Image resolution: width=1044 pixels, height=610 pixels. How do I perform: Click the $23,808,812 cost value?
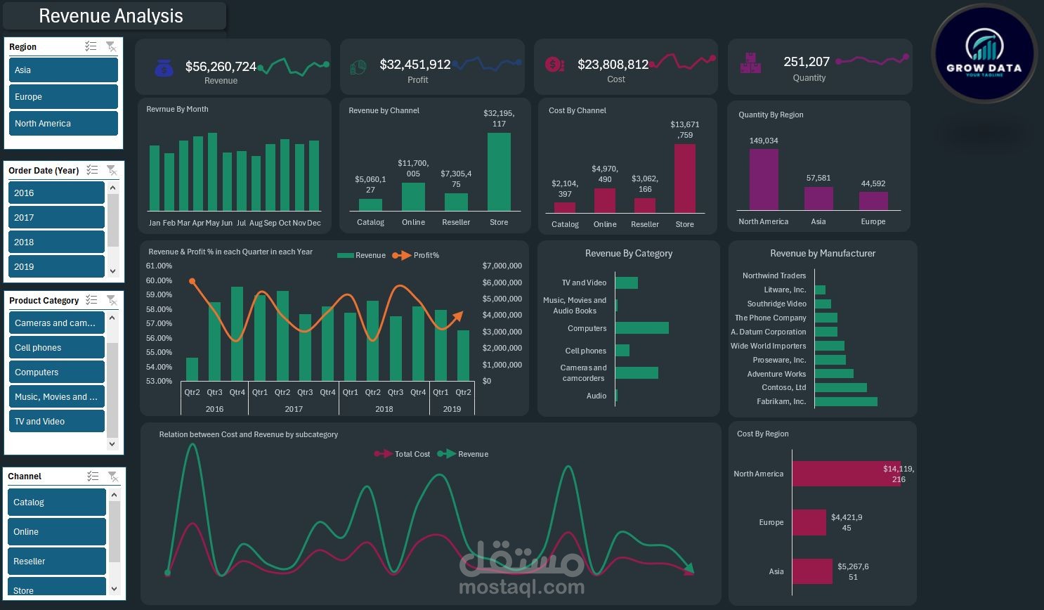click(613, 65)
